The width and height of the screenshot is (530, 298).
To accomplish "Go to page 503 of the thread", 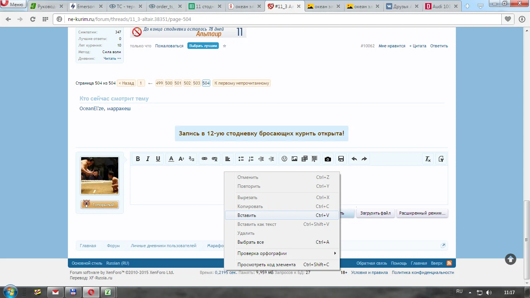I will pos(197,83).
